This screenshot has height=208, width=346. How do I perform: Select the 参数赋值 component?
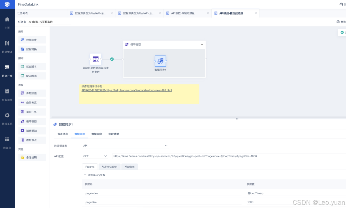click(x=32, y=93)
